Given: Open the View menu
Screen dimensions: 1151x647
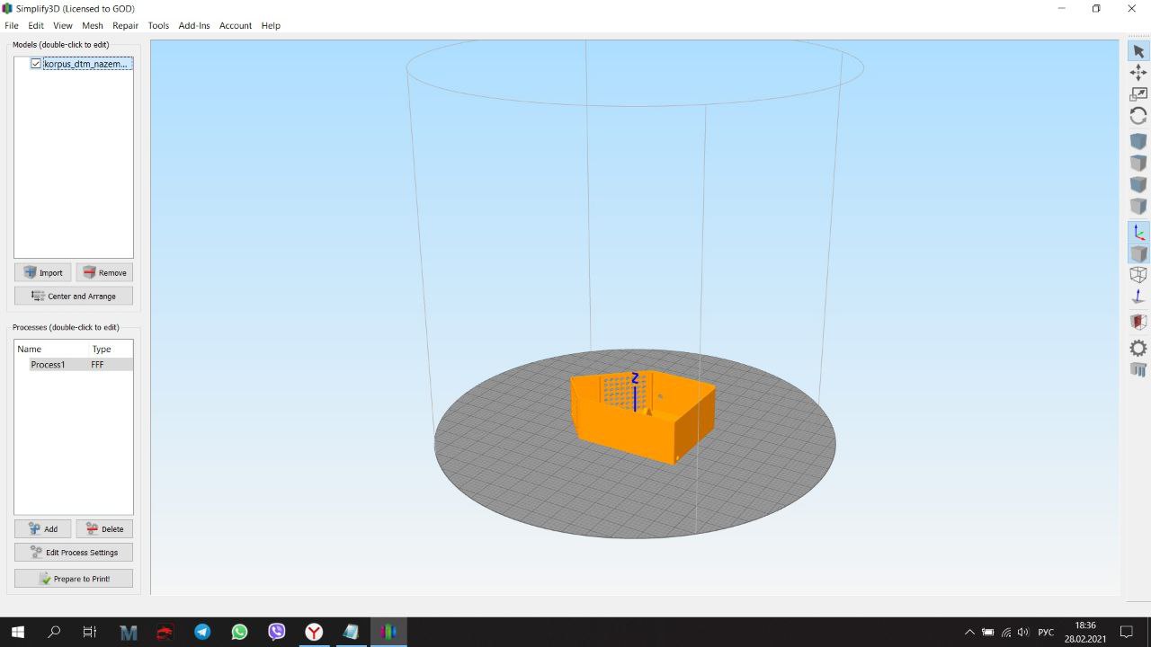Looking at the screenshot, I should pyautogui.click(x=63, y=25).
